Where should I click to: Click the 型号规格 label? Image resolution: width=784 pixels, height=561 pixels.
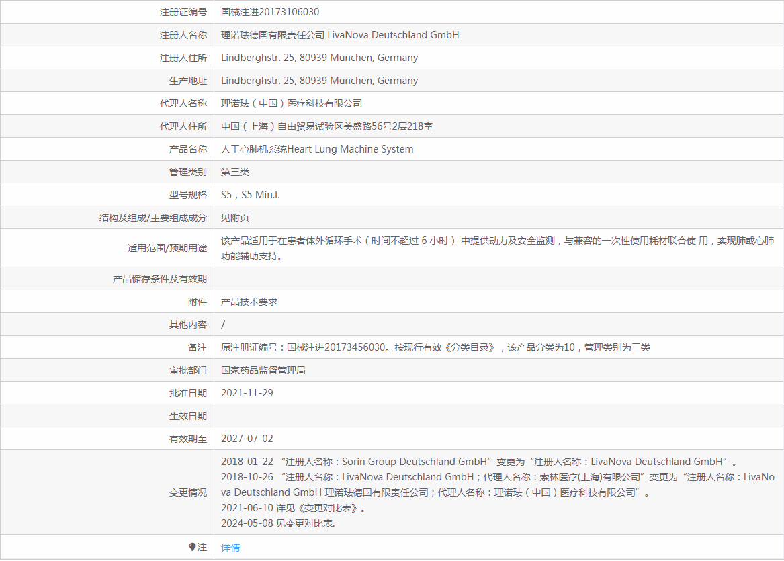pyautogui.click(x=188, y=195)
